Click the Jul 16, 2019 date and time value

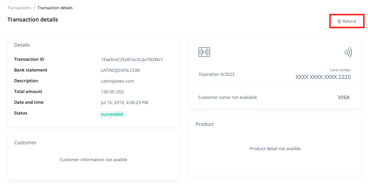(x=125, y=103)
